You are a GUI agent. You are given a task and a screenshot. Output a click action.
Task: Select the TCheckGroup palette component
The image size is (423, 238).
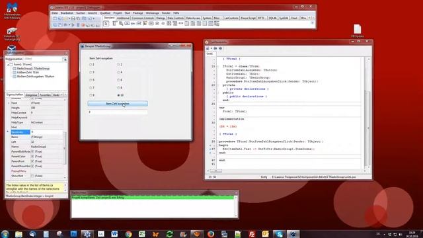[199, 24]
